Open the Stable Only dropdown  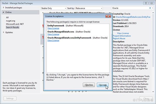click(x=54, y=8)
